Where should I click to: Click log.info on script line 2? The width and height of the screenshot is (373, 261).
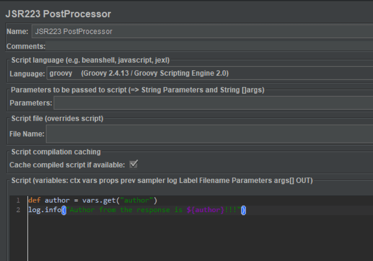point(44,210)
